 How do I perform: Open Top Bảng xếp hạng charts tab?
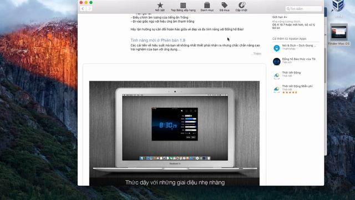click(x=183, y=7)
